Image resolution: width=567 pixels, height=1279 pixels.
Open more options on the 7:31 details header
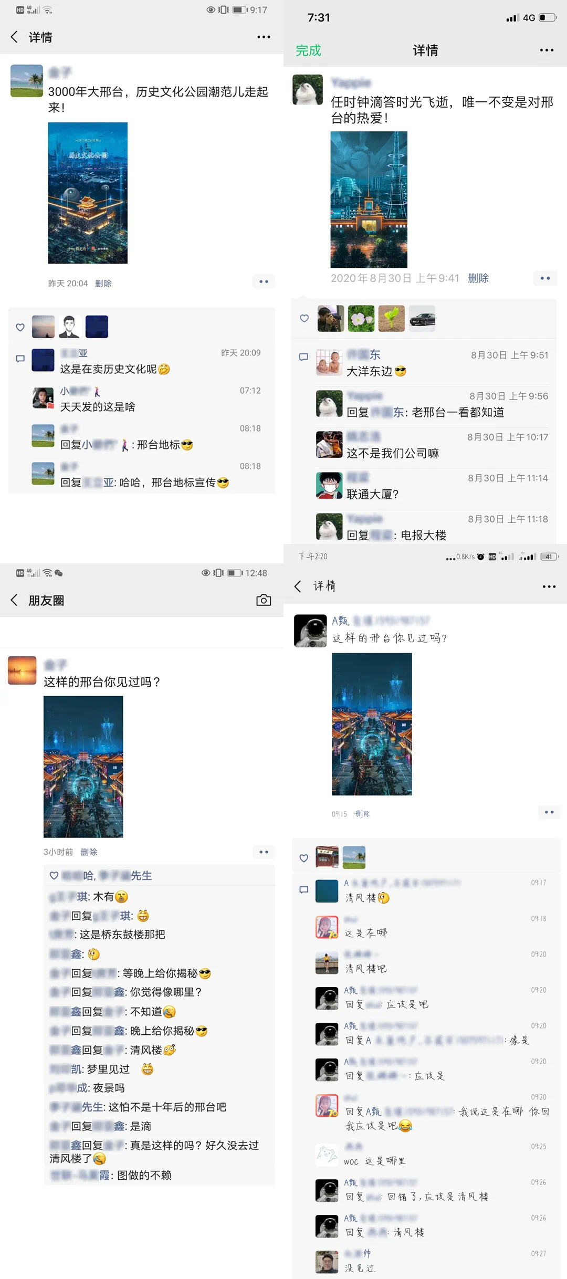click(547, 50)
